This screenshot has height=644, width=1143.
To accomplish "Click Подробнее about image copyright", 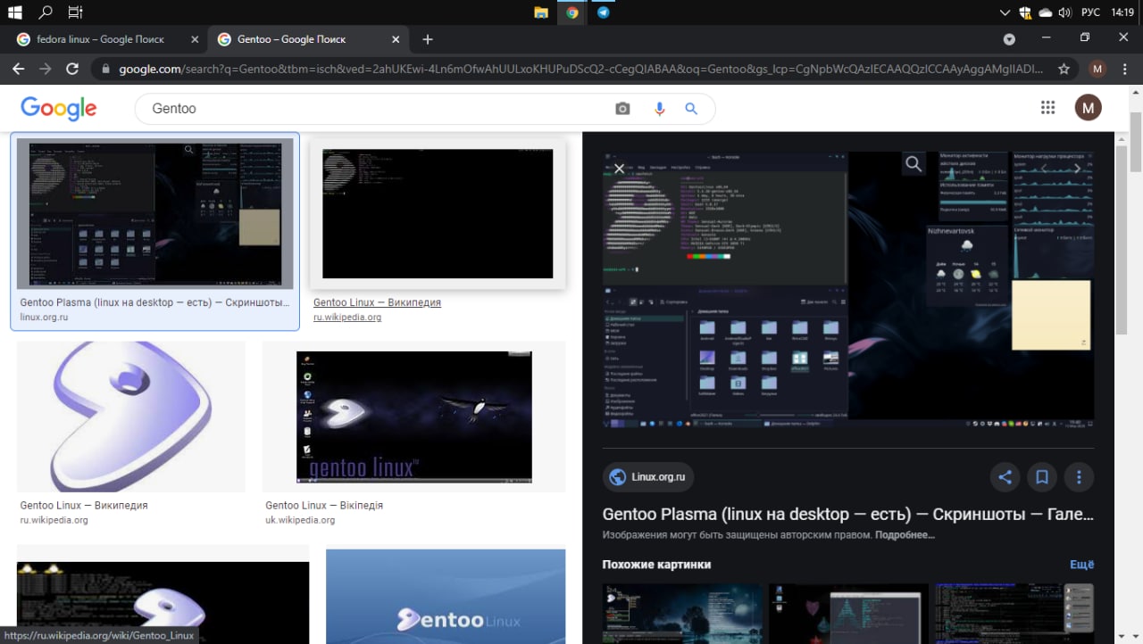I will [905, 535].
